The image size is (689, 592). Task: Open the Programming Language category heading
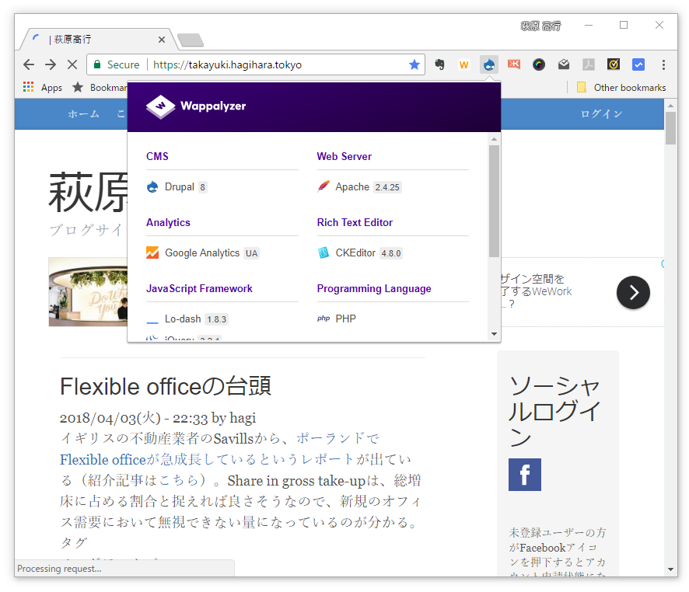point(374,288)
